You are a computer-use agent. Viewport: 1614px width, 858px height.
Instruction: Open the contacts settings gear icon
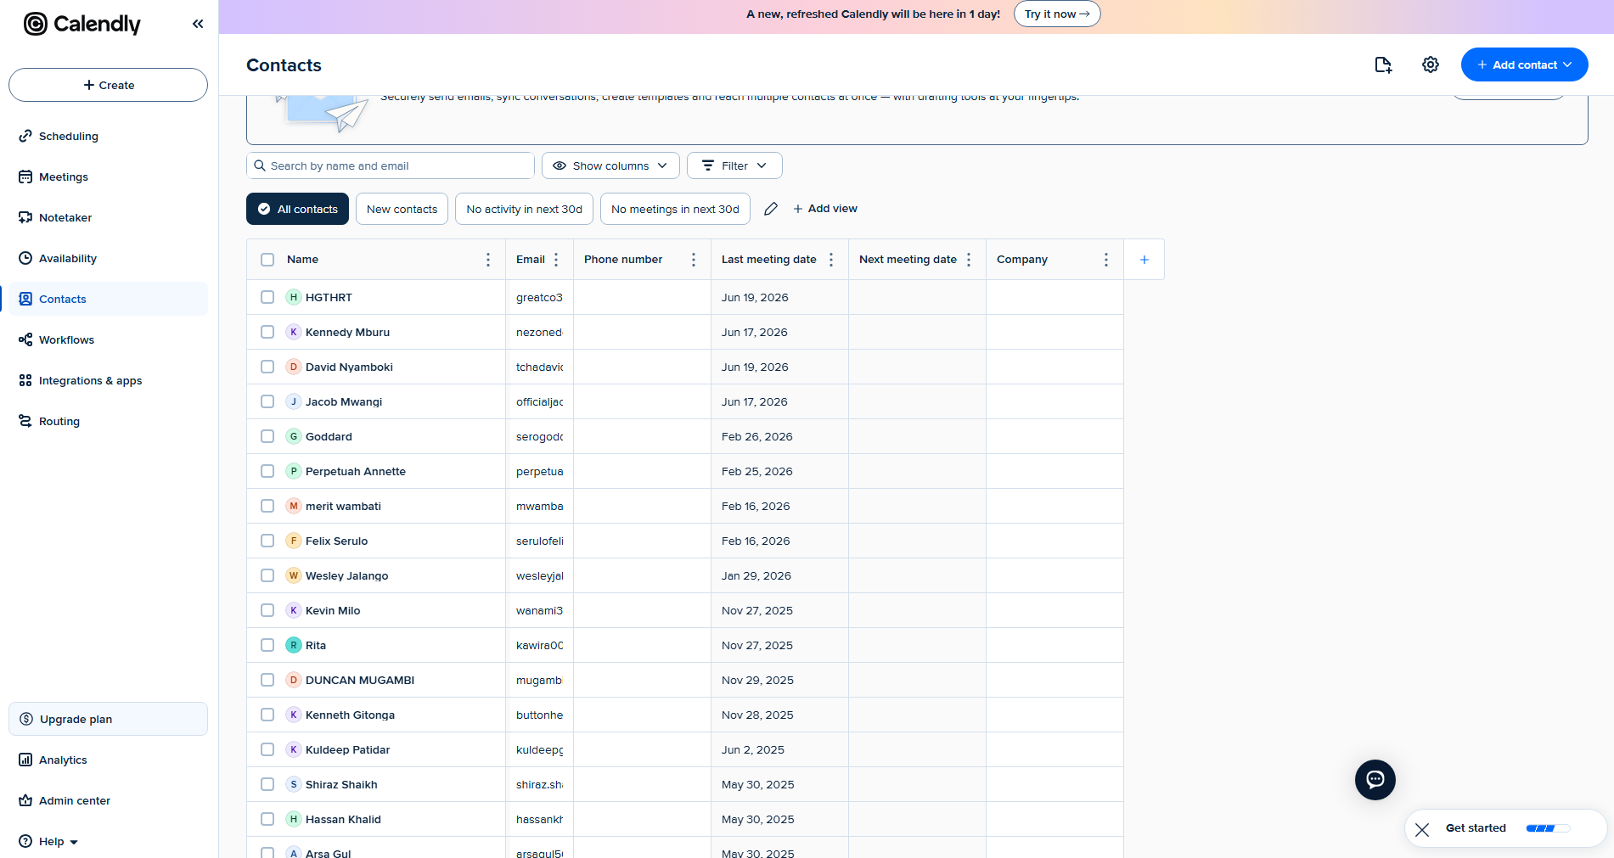[1431, 64]
